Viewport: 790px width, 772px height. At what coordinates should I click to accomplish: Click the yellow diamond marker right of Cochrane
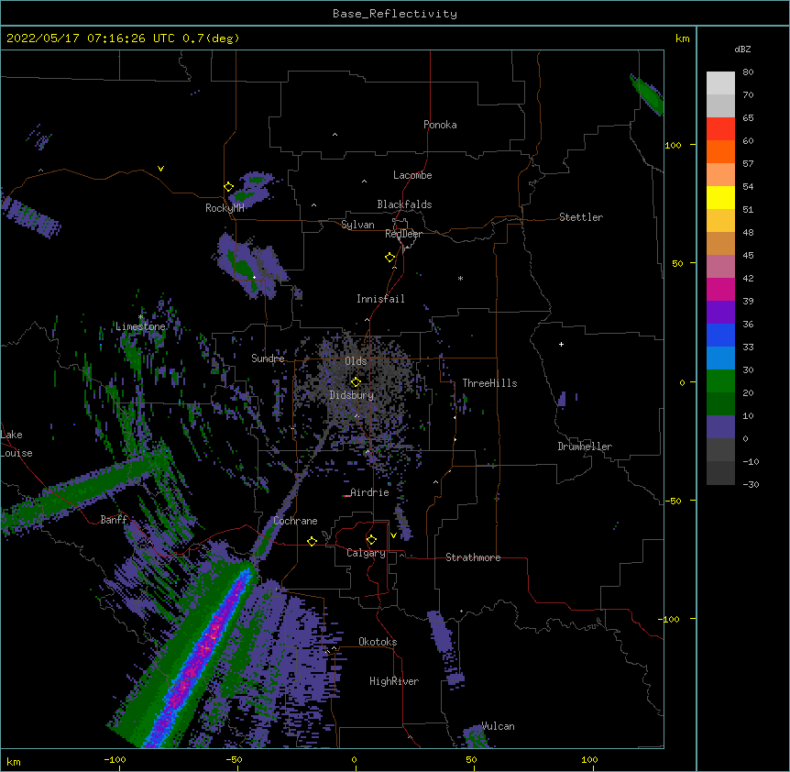tap(312, 541)
